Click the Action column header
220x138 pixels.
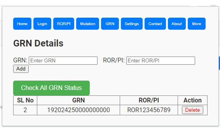[192, 100]
